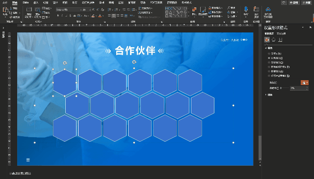
Task: Select the Gradient fill radio button
Action: coord(269,62)
